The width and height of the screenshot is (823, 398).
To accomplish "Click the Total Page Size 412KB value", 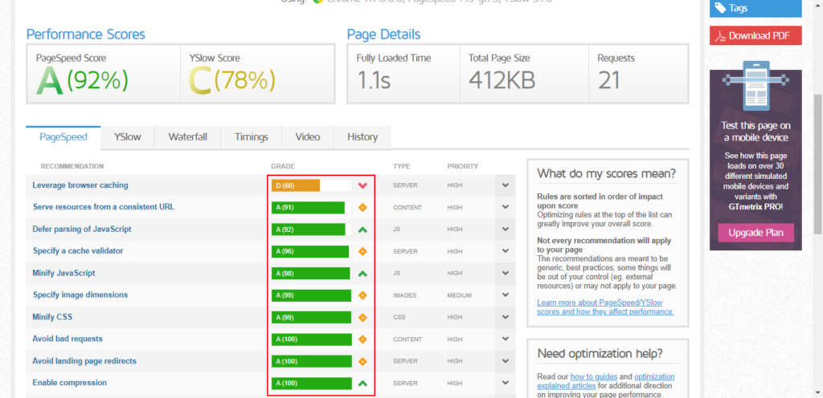I will [x=502, y=81].
